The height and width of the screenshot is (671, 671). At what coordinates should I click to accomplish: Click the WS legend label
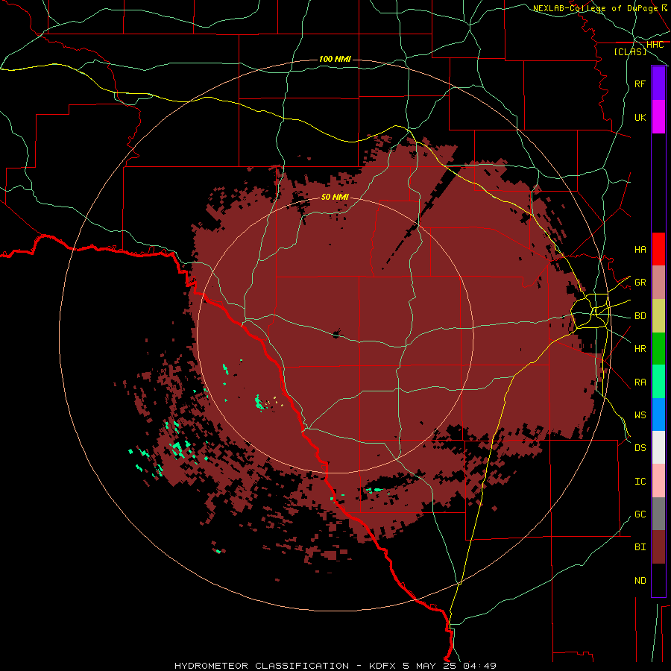(640, 415)
